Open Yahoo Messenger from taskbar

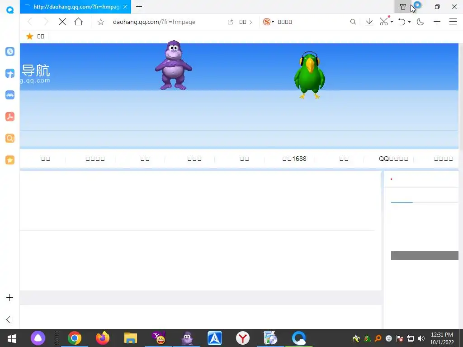tap(159, 338)
